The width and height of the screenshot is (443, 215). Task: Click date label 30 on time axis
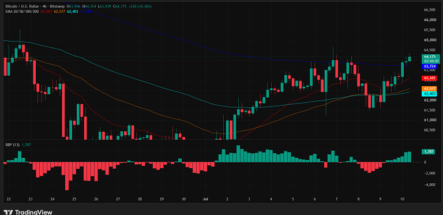click(183, 199)
